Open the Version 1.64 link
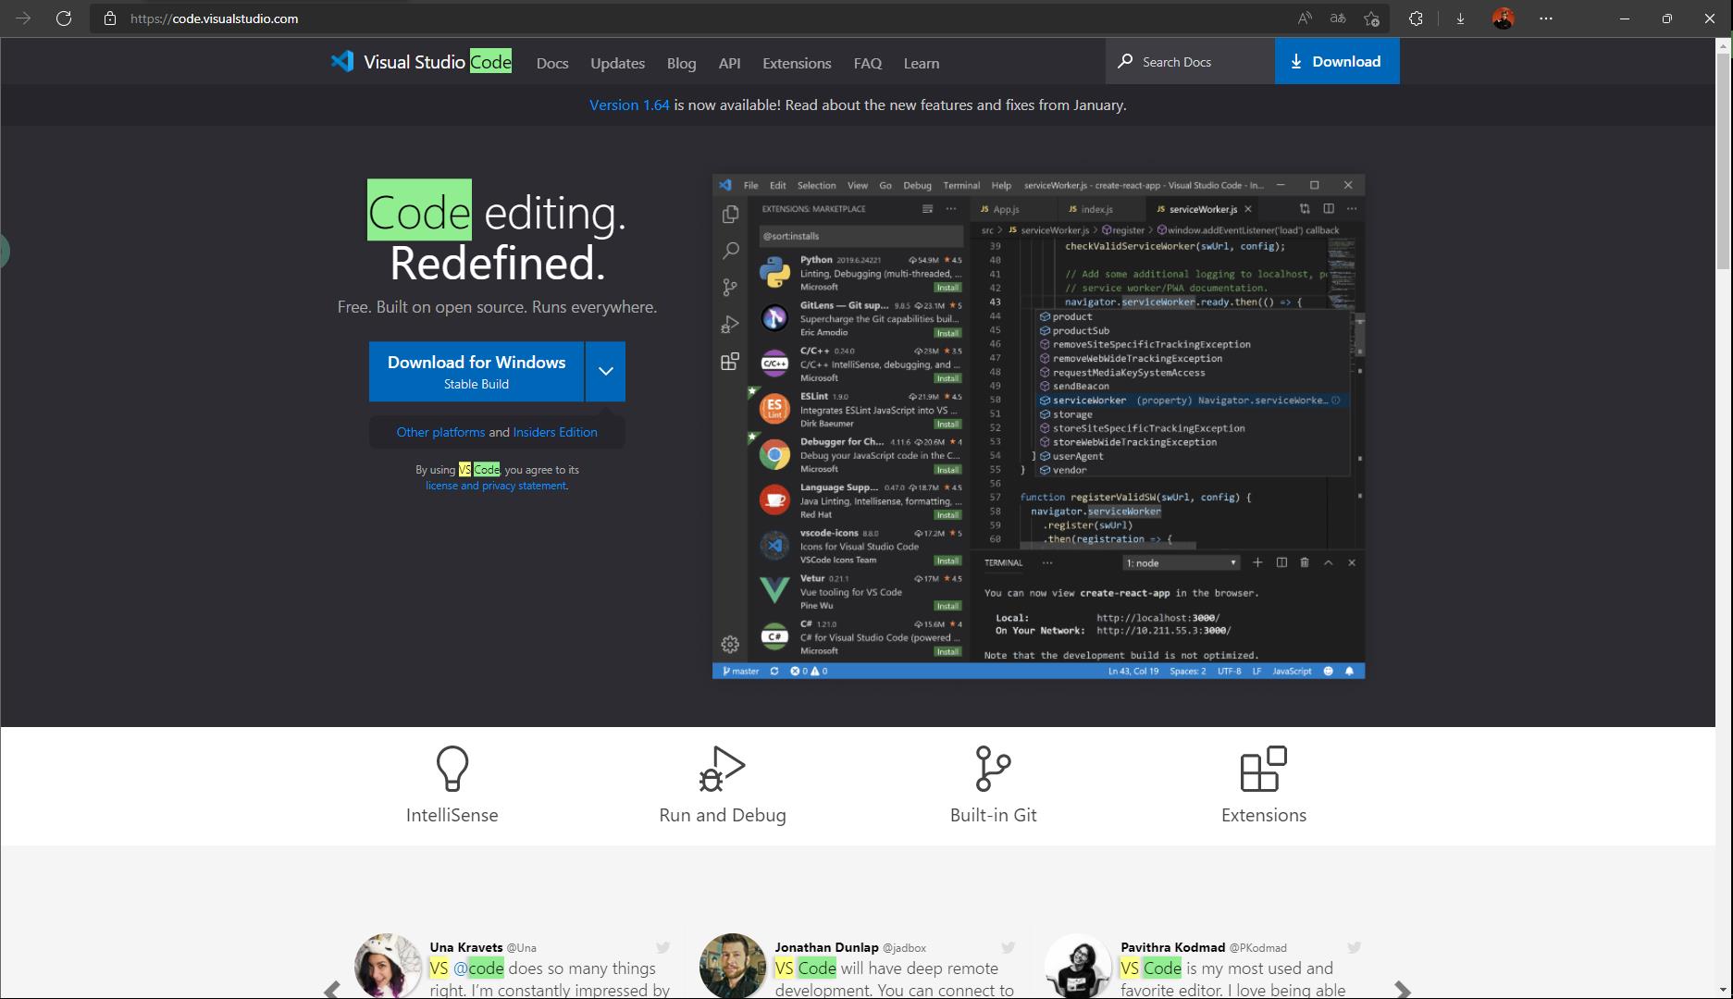This screenshot has width=1733, height=999. click(629, 105)
